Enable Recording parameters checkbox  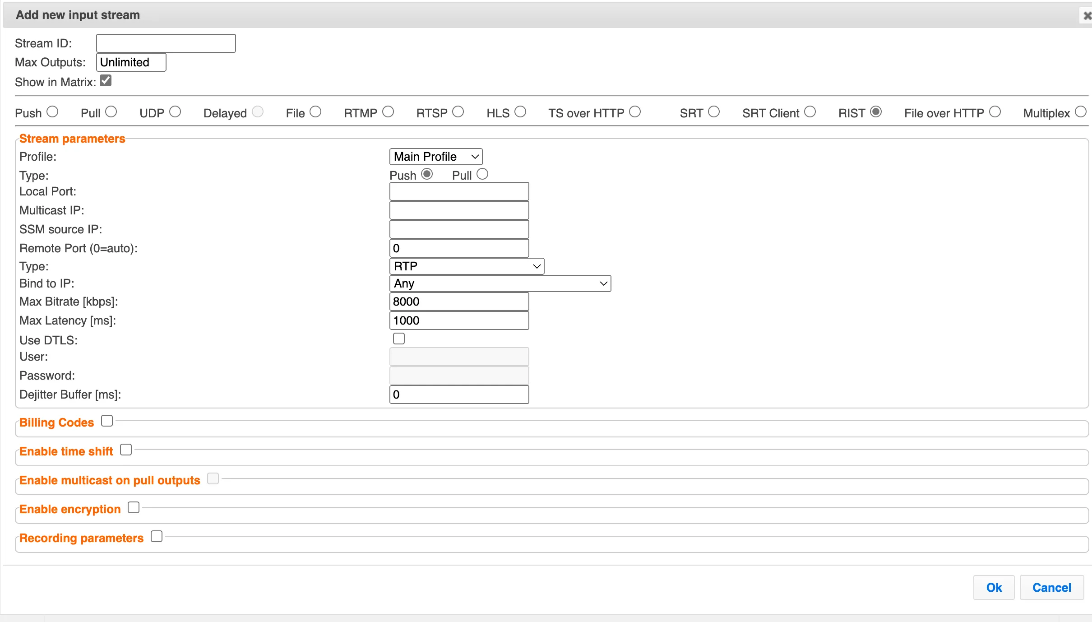[157, 536]
